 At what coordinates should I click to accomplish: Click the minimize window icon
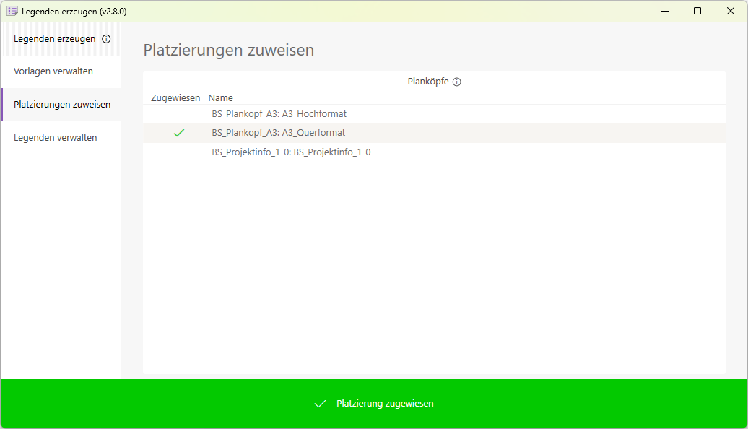click(x=664, y=11)
